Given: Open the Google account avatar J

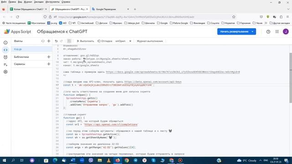Looking at the screenshot, I should click(286, 31).
